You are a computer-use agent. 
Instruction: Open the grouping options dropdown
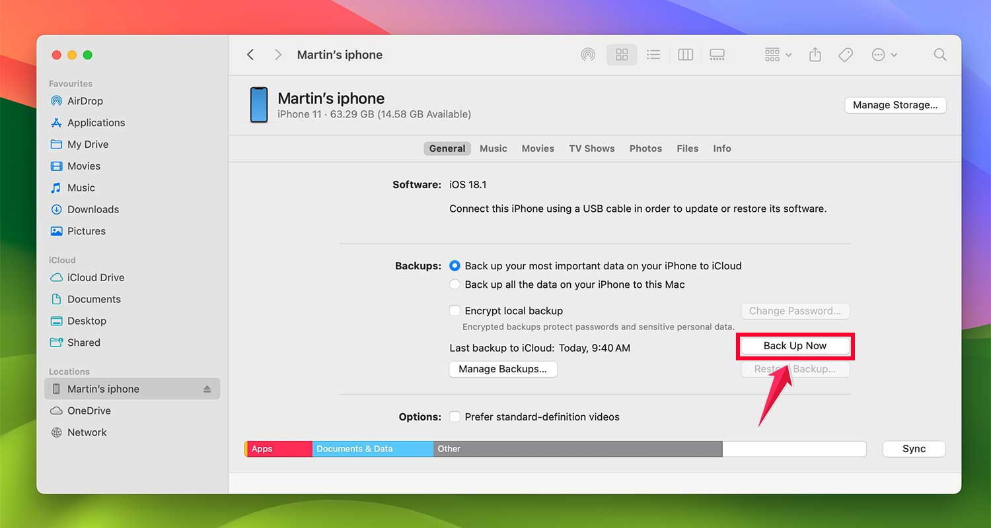pyautogui.click(x=776, y=55)
